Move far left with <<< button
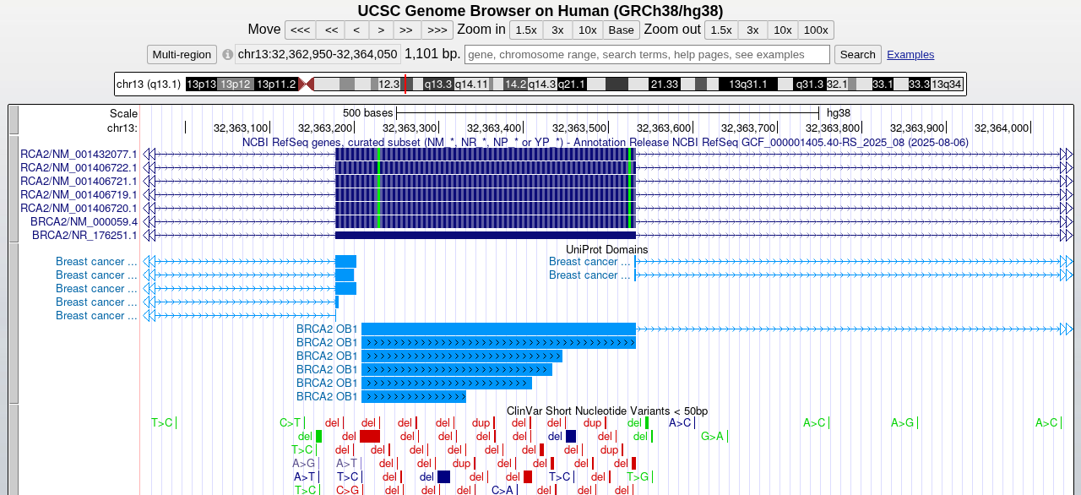 (x=300, y=30)
